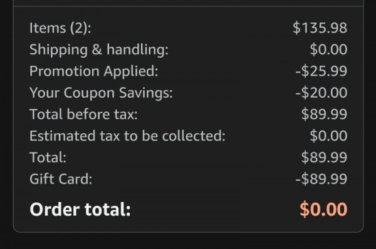
Task: Select the $89.99 total before tax amount
Action: [324, 114]
